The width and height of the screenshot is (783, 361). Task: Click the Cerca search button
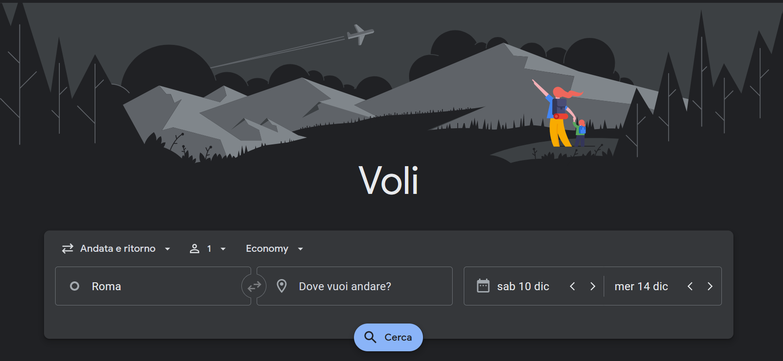pos(388,337)
